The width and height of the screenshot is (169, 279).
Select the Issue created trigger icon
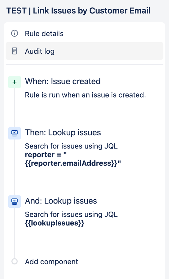[x=14, y=82]
